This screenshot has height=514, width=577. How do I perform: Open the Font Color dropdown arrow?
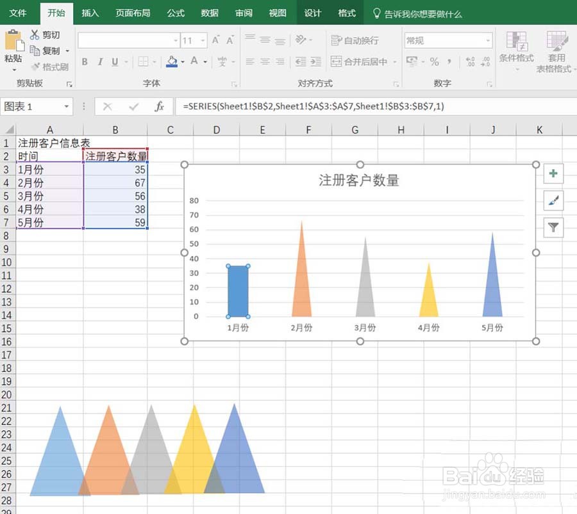[x=205, y=61]
